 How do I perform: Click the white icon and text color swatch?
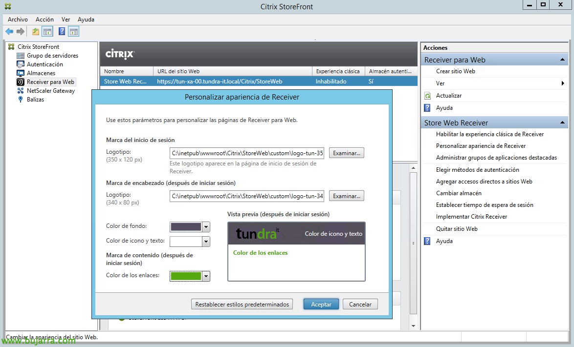(x=186, y=242)
